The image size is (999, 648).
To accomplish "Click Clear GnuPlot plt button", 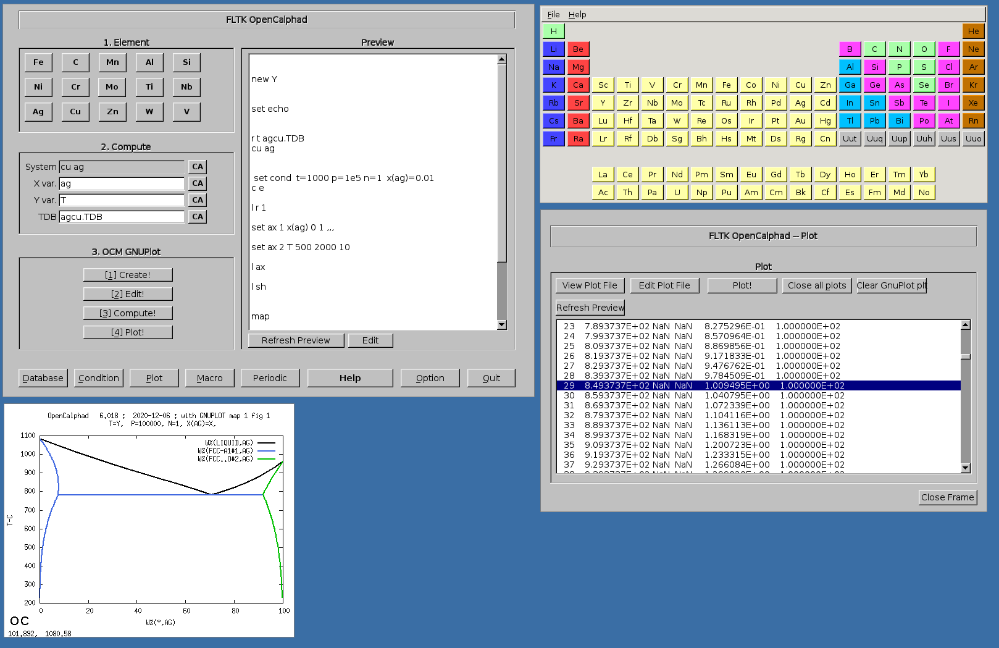I will point(892,285).
